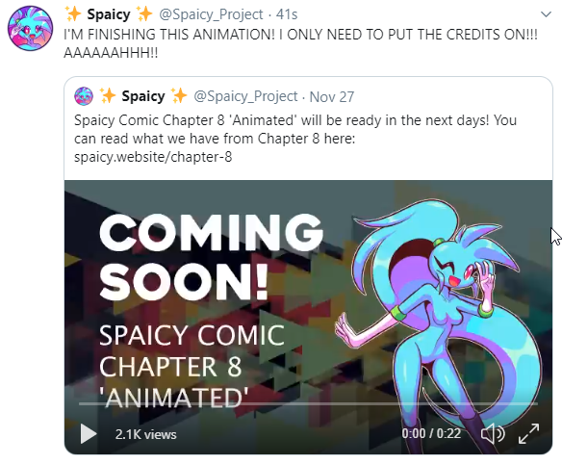Viewport: 562px width, 464px height.
Task: Open the main tweet text about finishing the animation
Action: [300, 43]
